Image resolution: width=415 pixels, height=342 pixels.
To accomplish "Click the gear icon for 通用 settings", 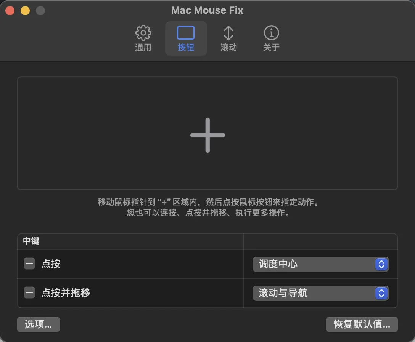I will coord(143,33).
